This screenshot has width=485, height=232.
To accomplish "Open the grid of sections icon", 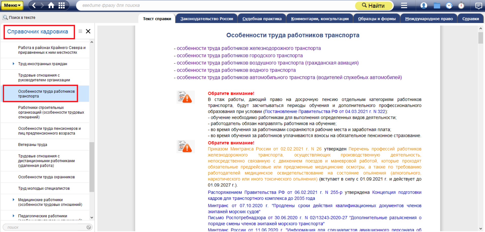I will click(x=62, y=5).
